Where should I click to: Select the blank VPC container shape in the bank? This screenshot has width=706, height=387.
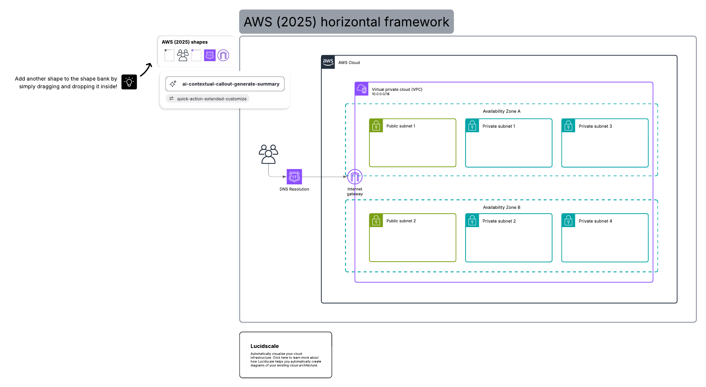click(196, 55)
